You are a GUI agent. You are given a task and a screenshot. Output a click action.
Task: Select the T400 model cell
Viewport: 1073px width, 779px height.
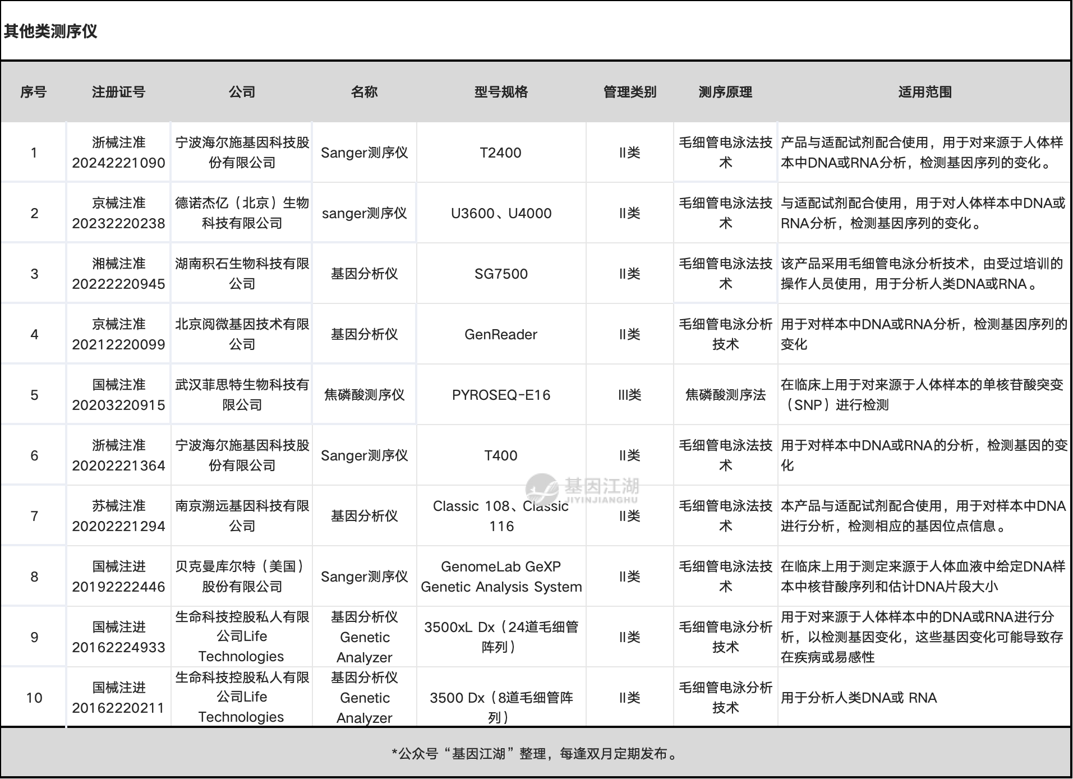pyautogui.click(x=501, y=455)
